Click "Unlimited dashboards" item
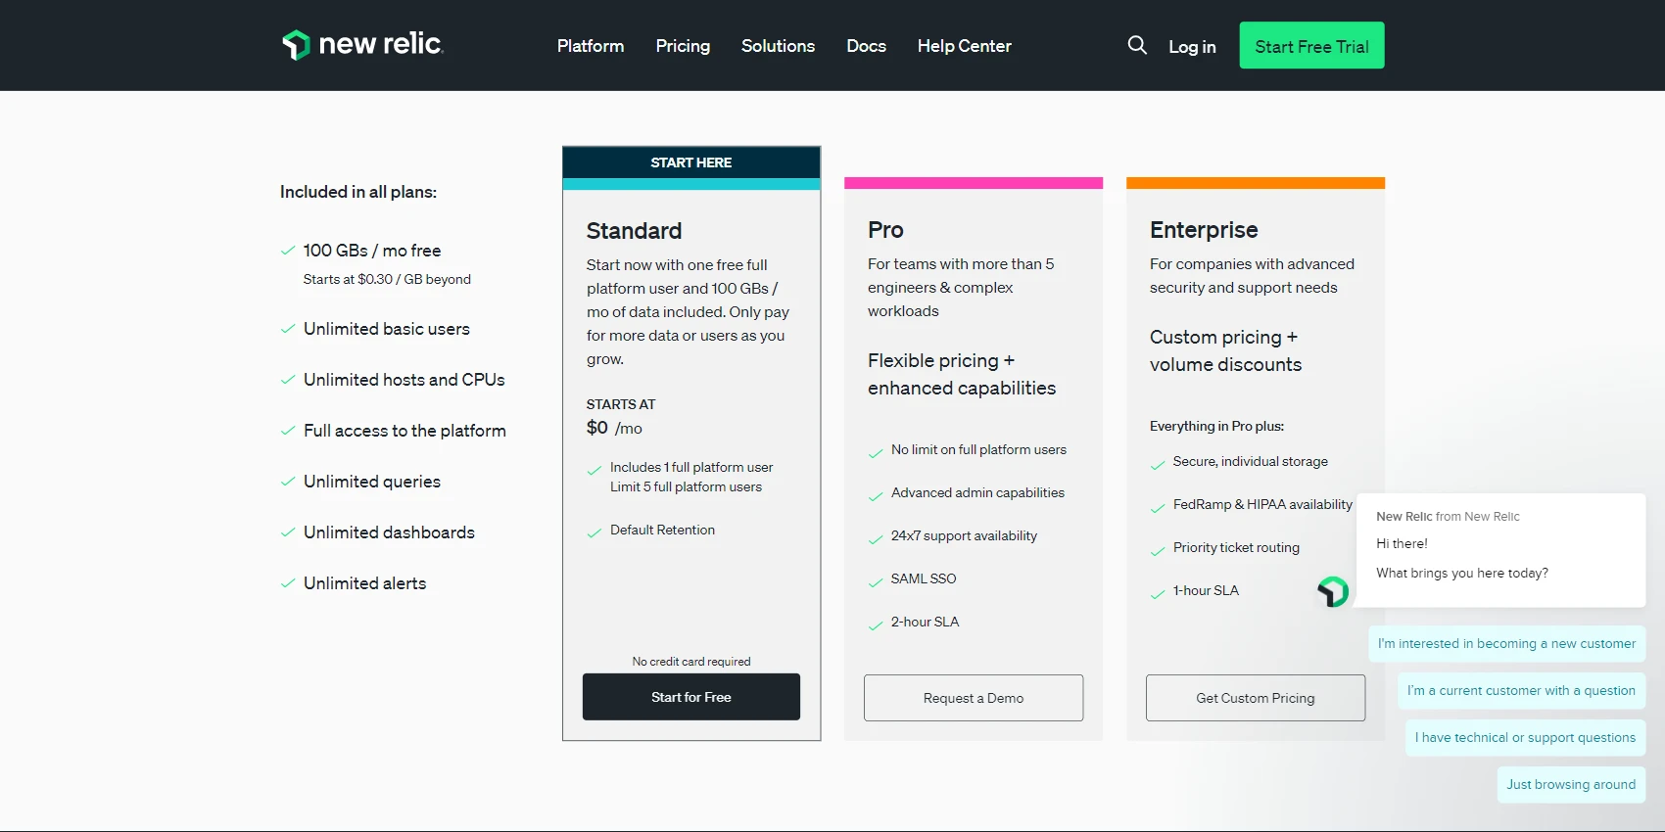The height and width of the screenshot is (832, 1665). [x=389, y=532]
